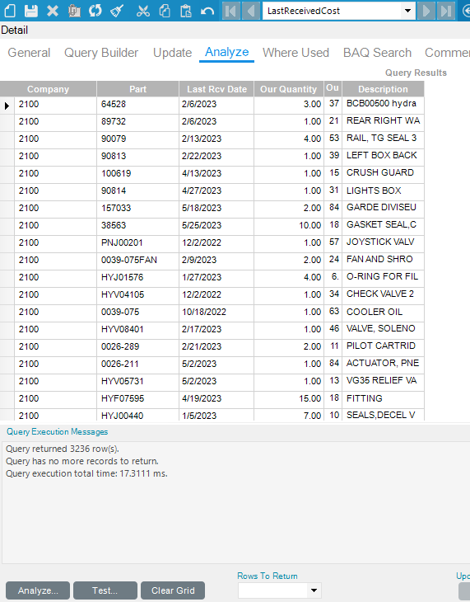Click date cell 10/18/2022
470x602 pixels.
coord(216,312)
